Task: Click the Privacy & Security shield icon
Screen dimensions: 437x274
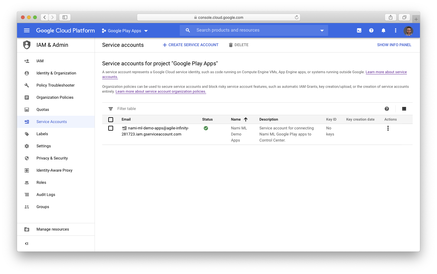Action: coord(27,158)
